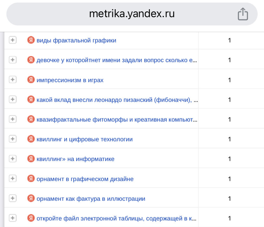Expand the «квиллинг и цифровые технологии» row
This screenshot has width=264, height=227.
tap(13, 139)
